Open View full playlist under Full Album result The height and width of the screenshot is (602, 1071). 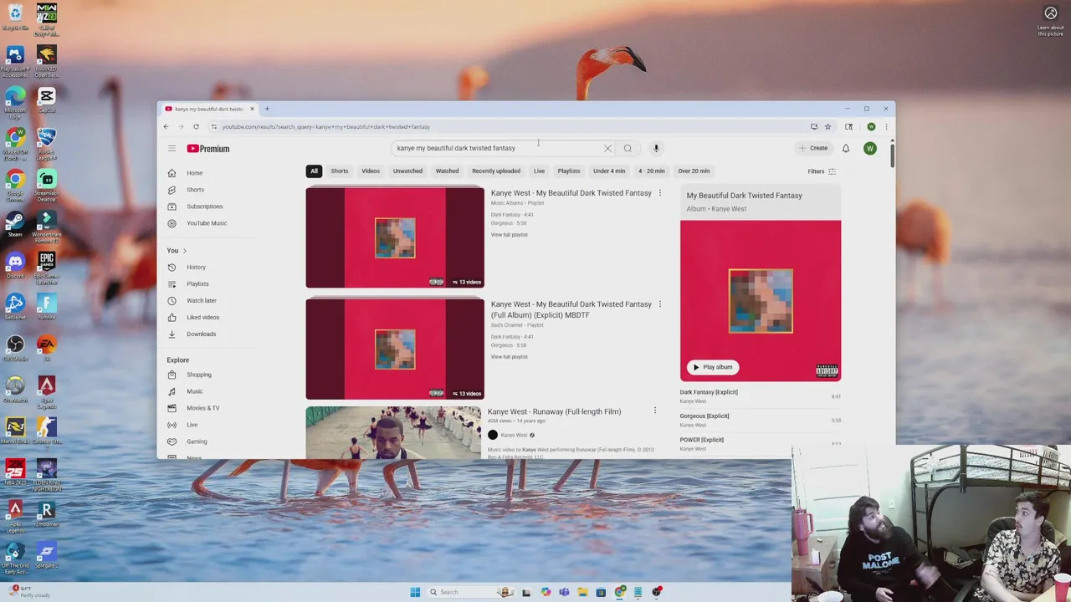509,357
